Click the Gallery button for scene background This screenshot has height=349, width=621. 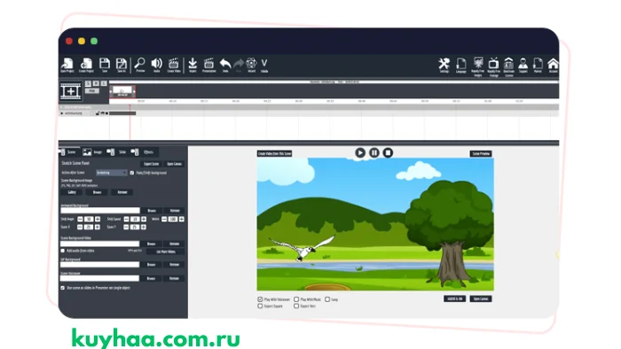72,192
